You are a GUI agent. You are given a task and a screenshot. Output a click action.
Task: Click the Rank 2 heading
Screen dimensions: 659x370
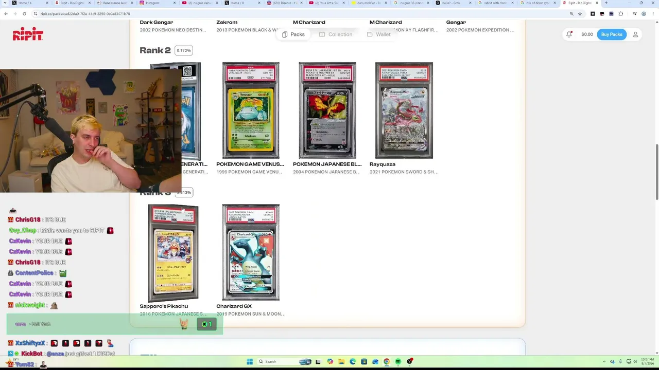pos(155,50)
